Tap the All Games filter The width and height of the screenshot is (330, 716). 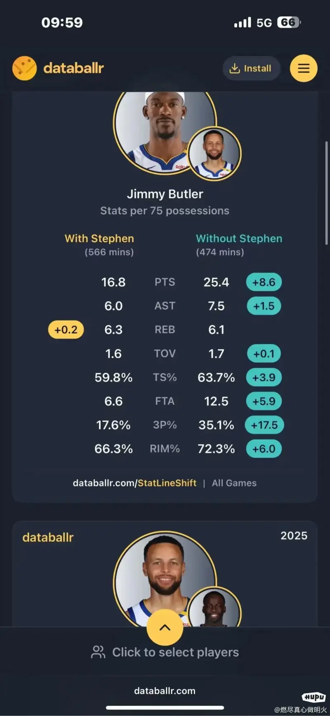point(234,483)
